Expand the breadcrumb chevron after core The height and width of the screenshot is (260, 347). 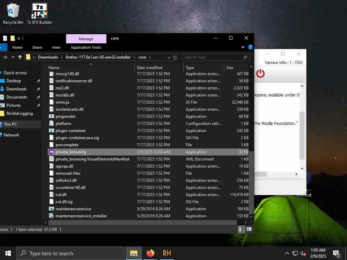pos(150,57)
